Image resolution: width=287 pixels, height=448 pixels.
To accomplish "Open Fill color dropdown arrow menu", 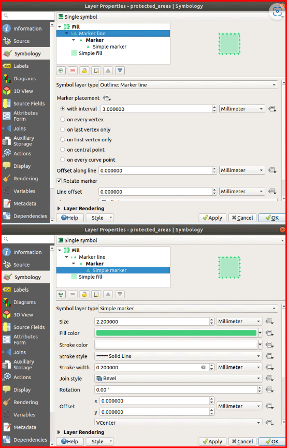I will pos(261,333).
